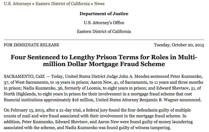The width and height of the screenshot is (209, 132).
Task: Click Aaron New, 41 in first paragraph
Action: click(103, 82)
